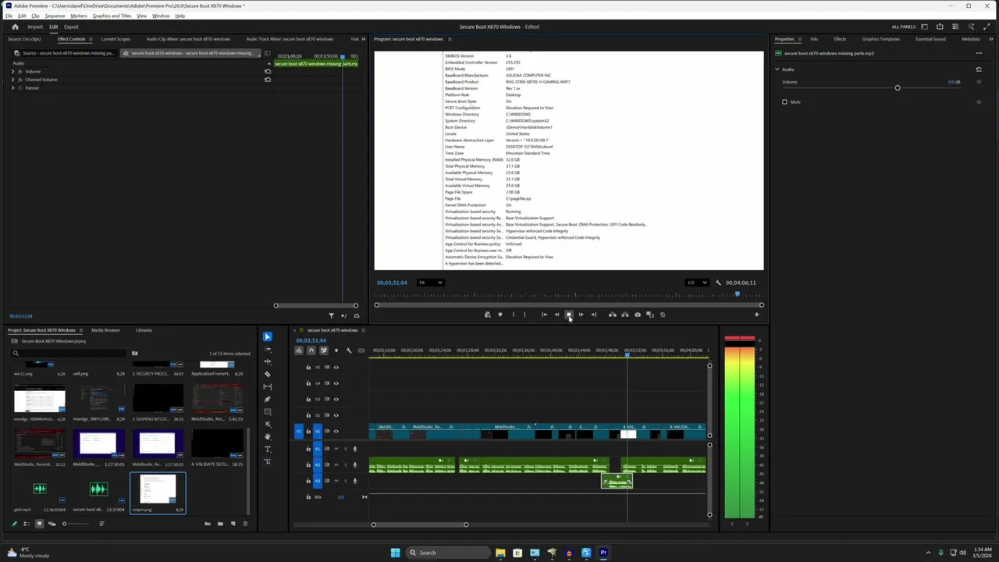
Task: Click the Extract button in Program monitor
Action: click(x=625, y=315)
